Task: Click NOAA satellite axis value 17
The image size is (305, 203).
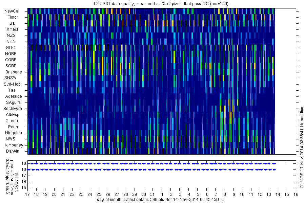Action: click(x=23, y=176)
